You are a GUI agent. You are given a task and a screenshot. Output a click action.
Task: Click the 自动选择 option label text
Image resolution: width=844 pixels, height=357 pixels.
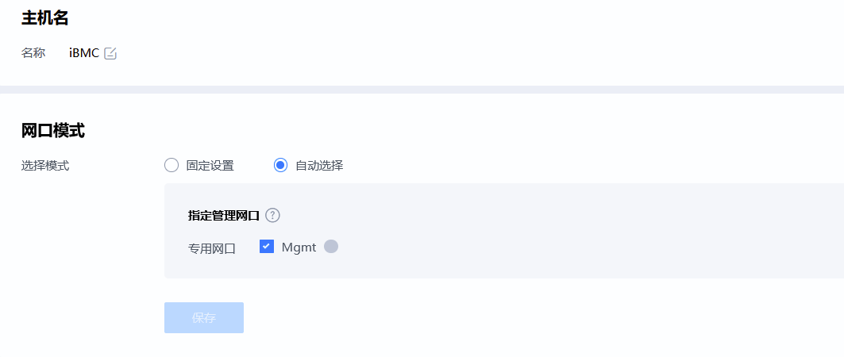(x=319, y=166)
